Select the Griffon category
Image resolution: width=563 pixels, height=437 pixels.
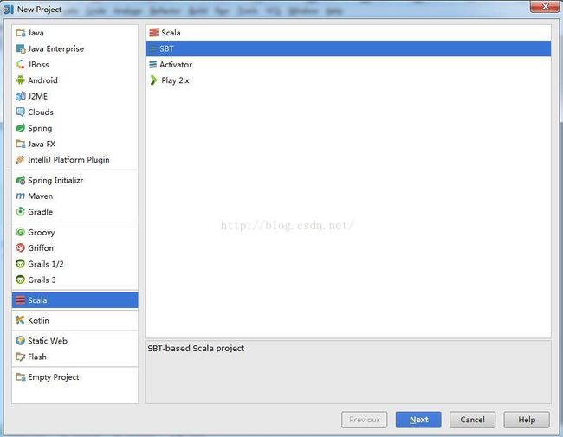(74, 247)
